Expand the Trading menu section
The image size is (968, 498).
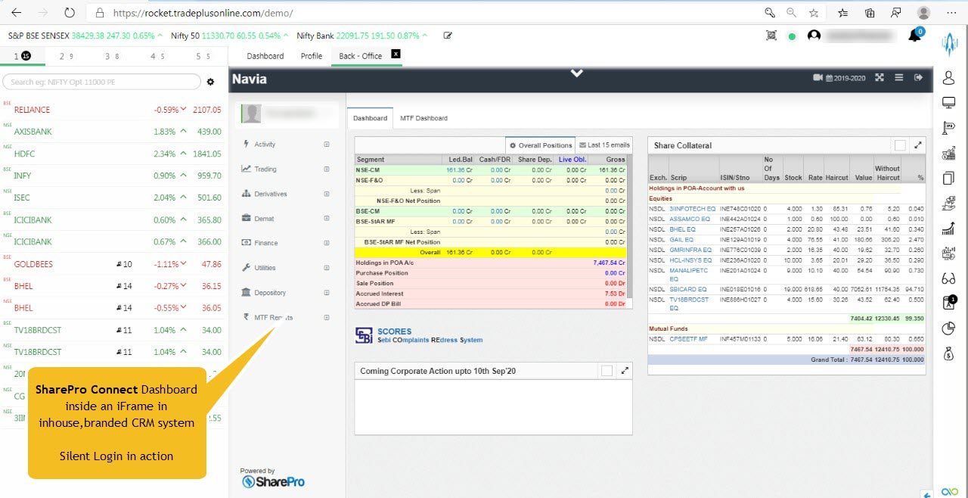point(327,169)
